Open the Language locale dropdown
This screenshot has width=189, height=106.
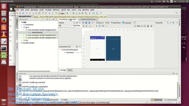click(x=127, y=23)
